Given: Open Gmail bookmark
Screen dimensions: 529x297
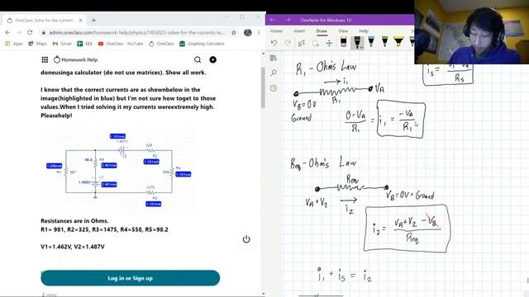Looking at the screenshot, I should [62, 44].
